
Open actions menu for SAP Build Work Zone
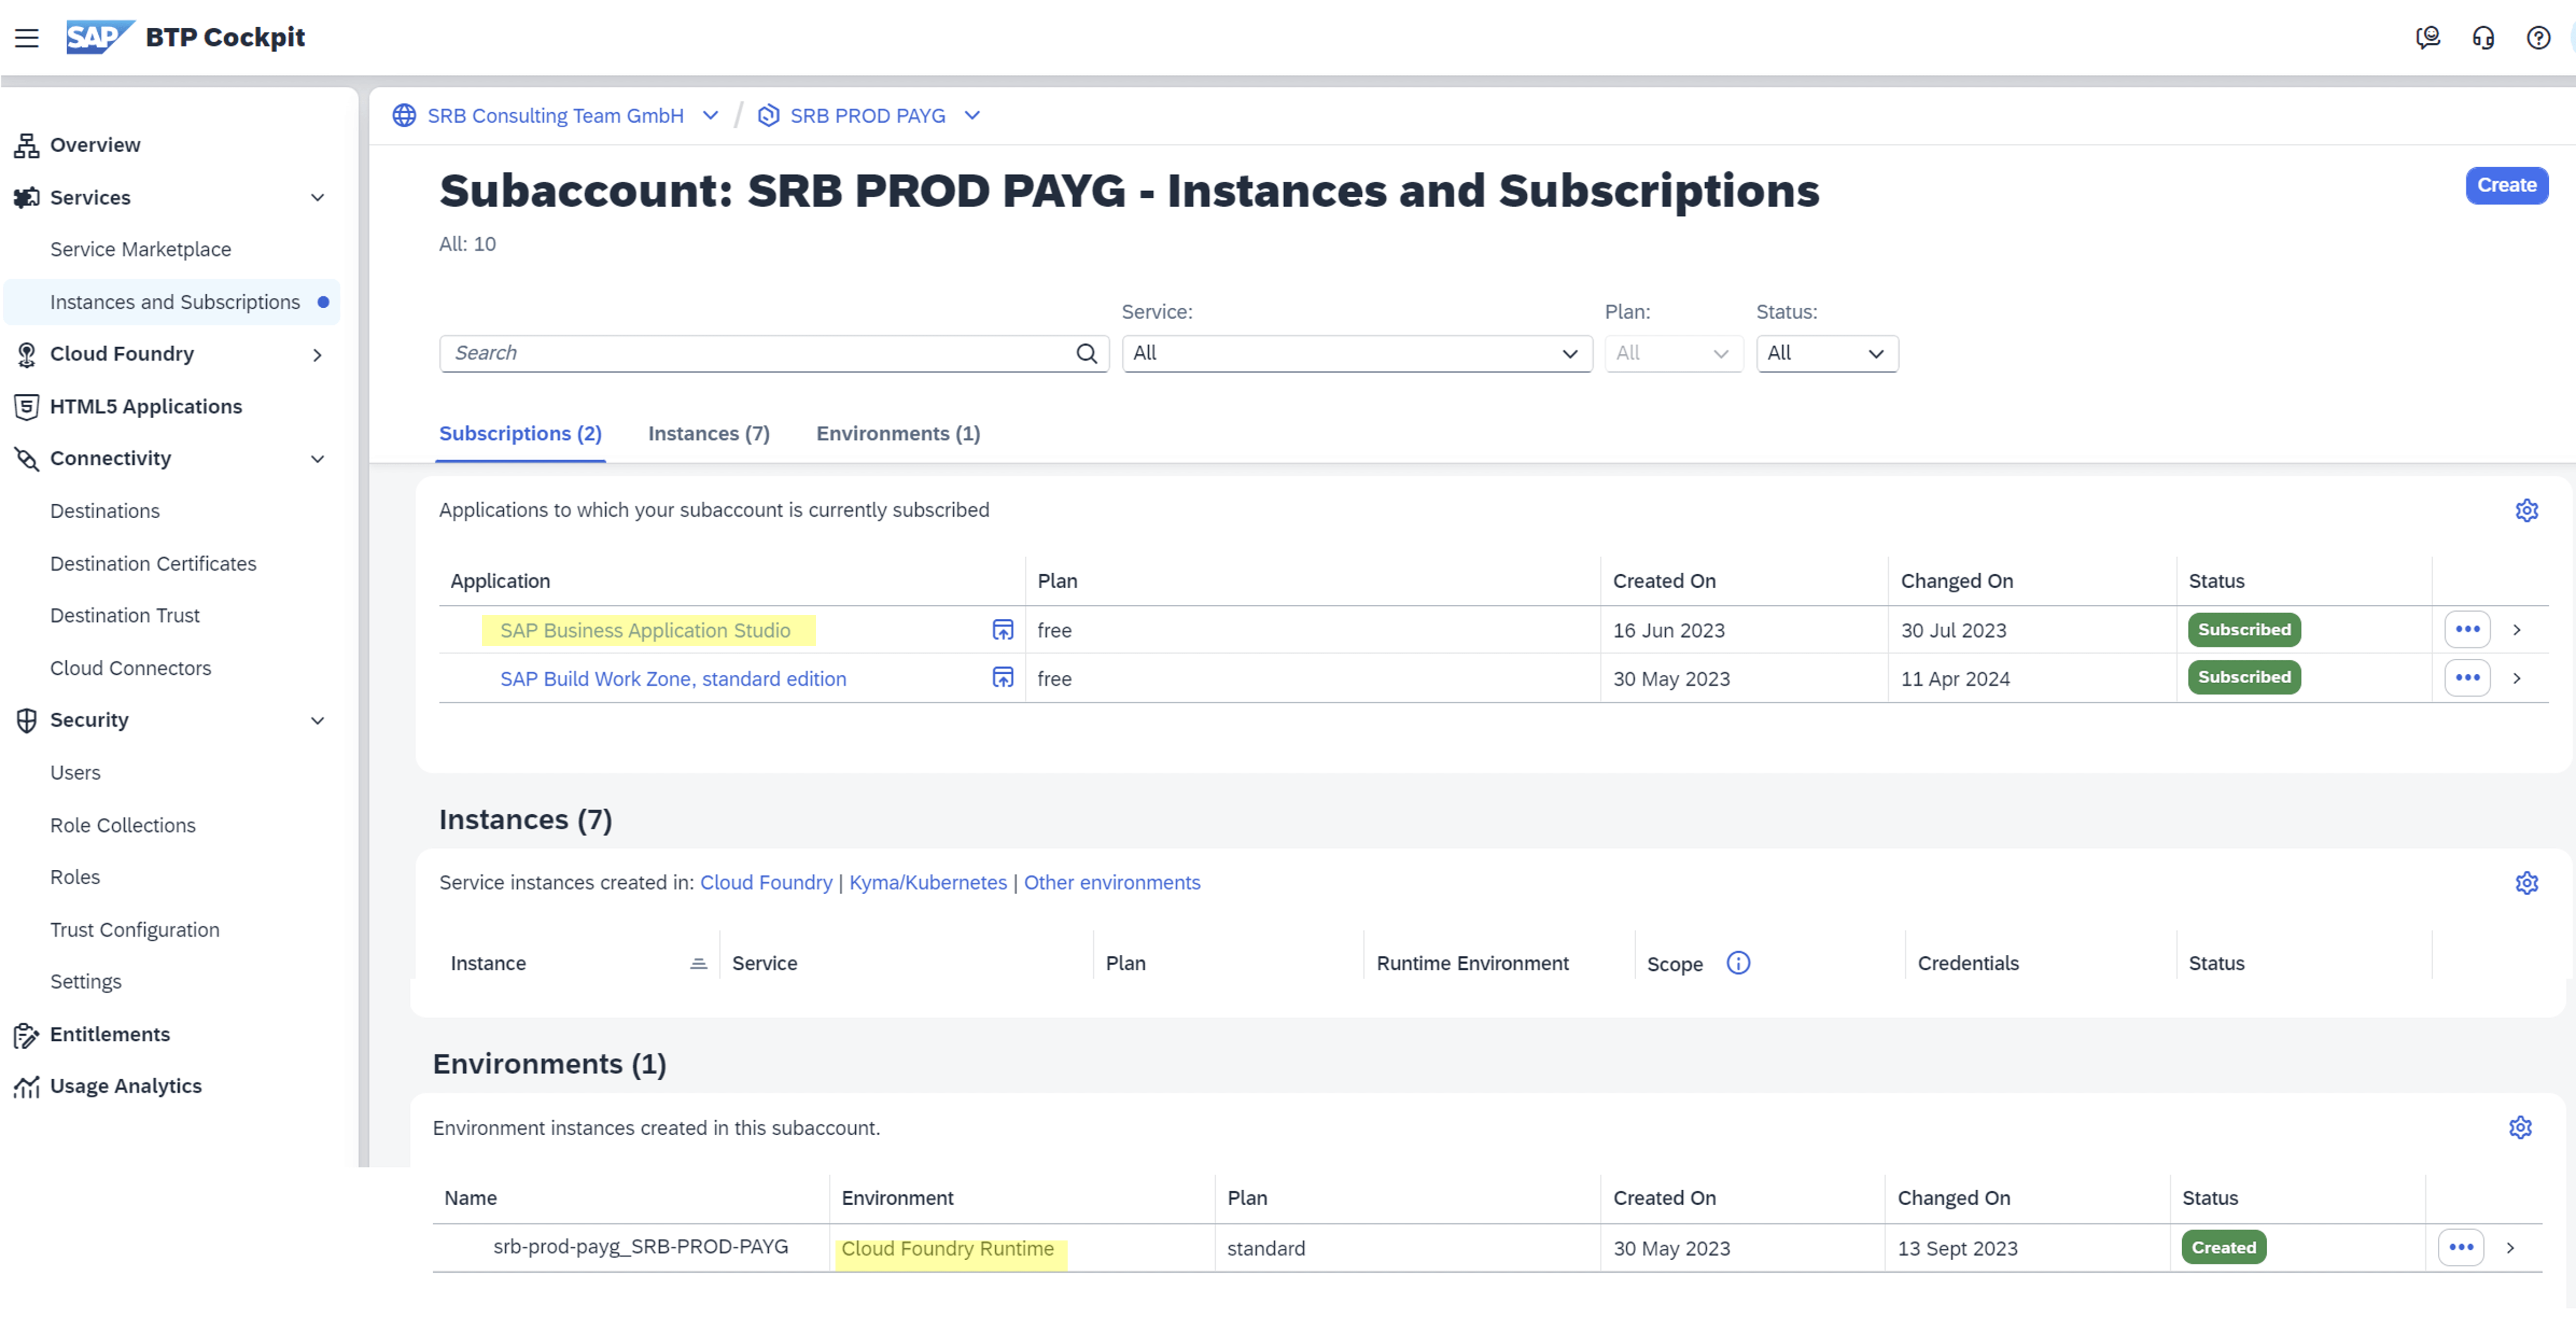pos(2467,678)
